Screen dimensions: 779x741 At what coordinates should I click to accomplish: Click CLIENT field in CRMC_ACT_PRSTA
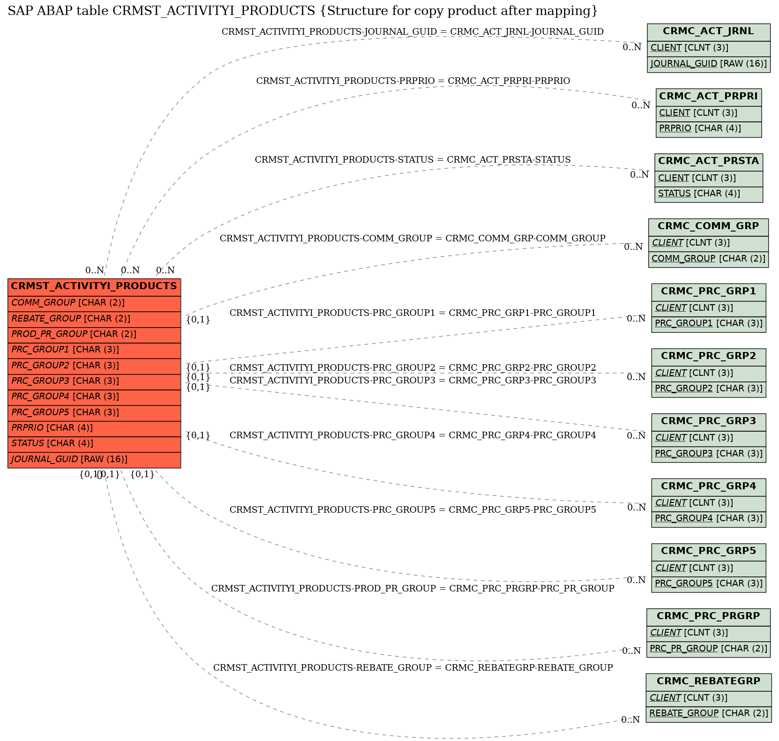coord(708,179)
